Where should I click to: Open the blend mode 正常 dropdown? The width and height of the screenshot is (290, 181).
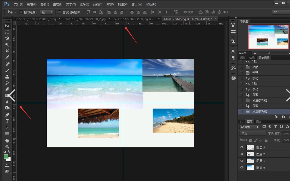(x=252, y=133)
